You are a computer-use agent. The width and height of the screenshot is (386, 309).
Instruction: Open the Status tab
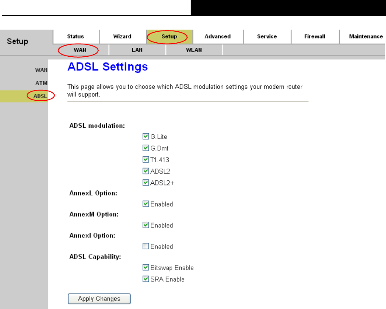tap(75, 36)
